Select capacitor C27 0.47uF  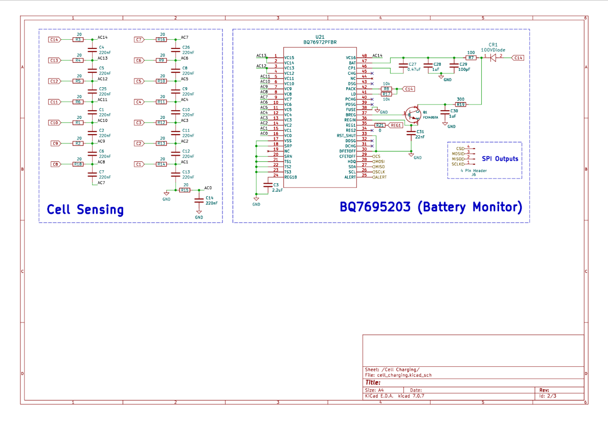pyautogui.click(x=403, y=66)
